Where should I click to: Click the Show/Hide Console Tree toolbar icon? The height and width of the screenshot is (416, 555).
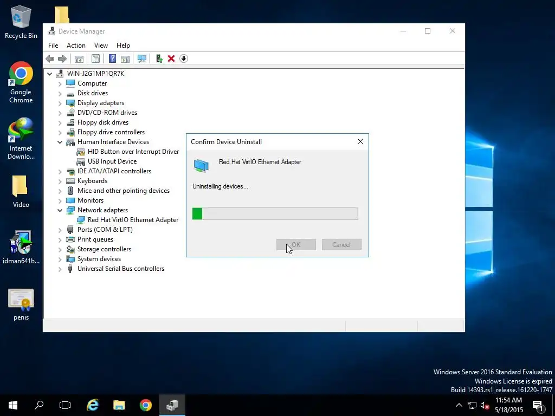[79, 58]
